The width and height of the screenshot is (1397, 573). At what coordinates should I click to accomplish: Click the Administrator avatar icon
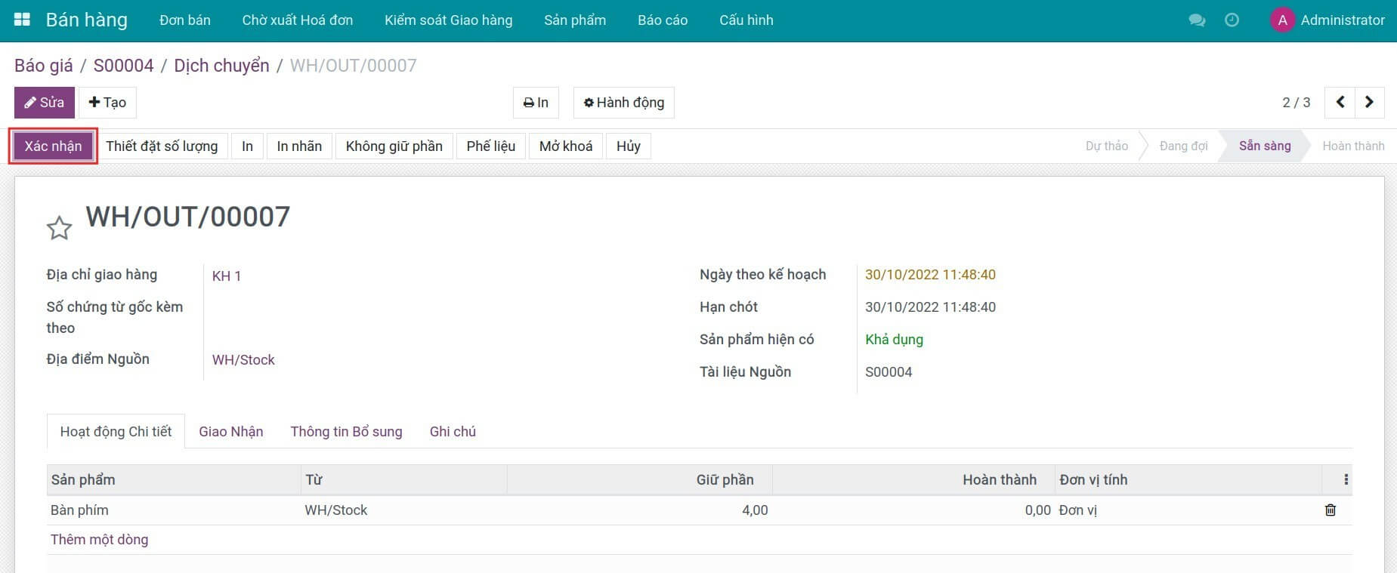(x=1282, y=20)
